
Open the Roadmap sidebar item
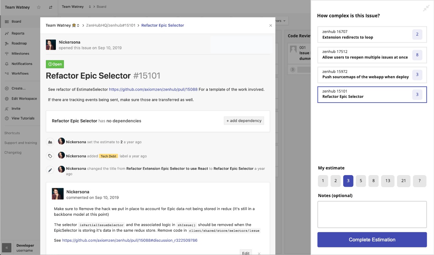click(x=19, y=43)
